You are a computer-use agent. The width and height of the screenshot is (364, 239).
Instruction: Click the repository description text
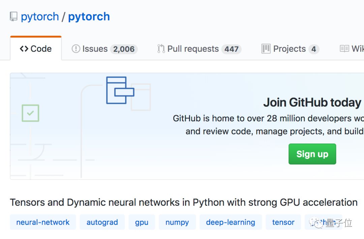coord(184,202)
